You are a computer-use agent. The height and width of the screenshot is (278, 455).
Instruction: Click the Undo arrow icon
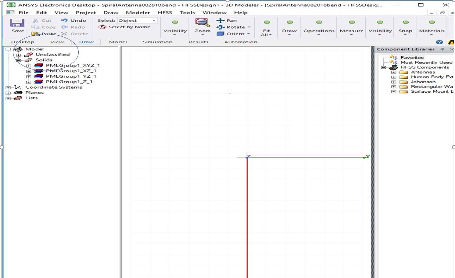(64, 21)
